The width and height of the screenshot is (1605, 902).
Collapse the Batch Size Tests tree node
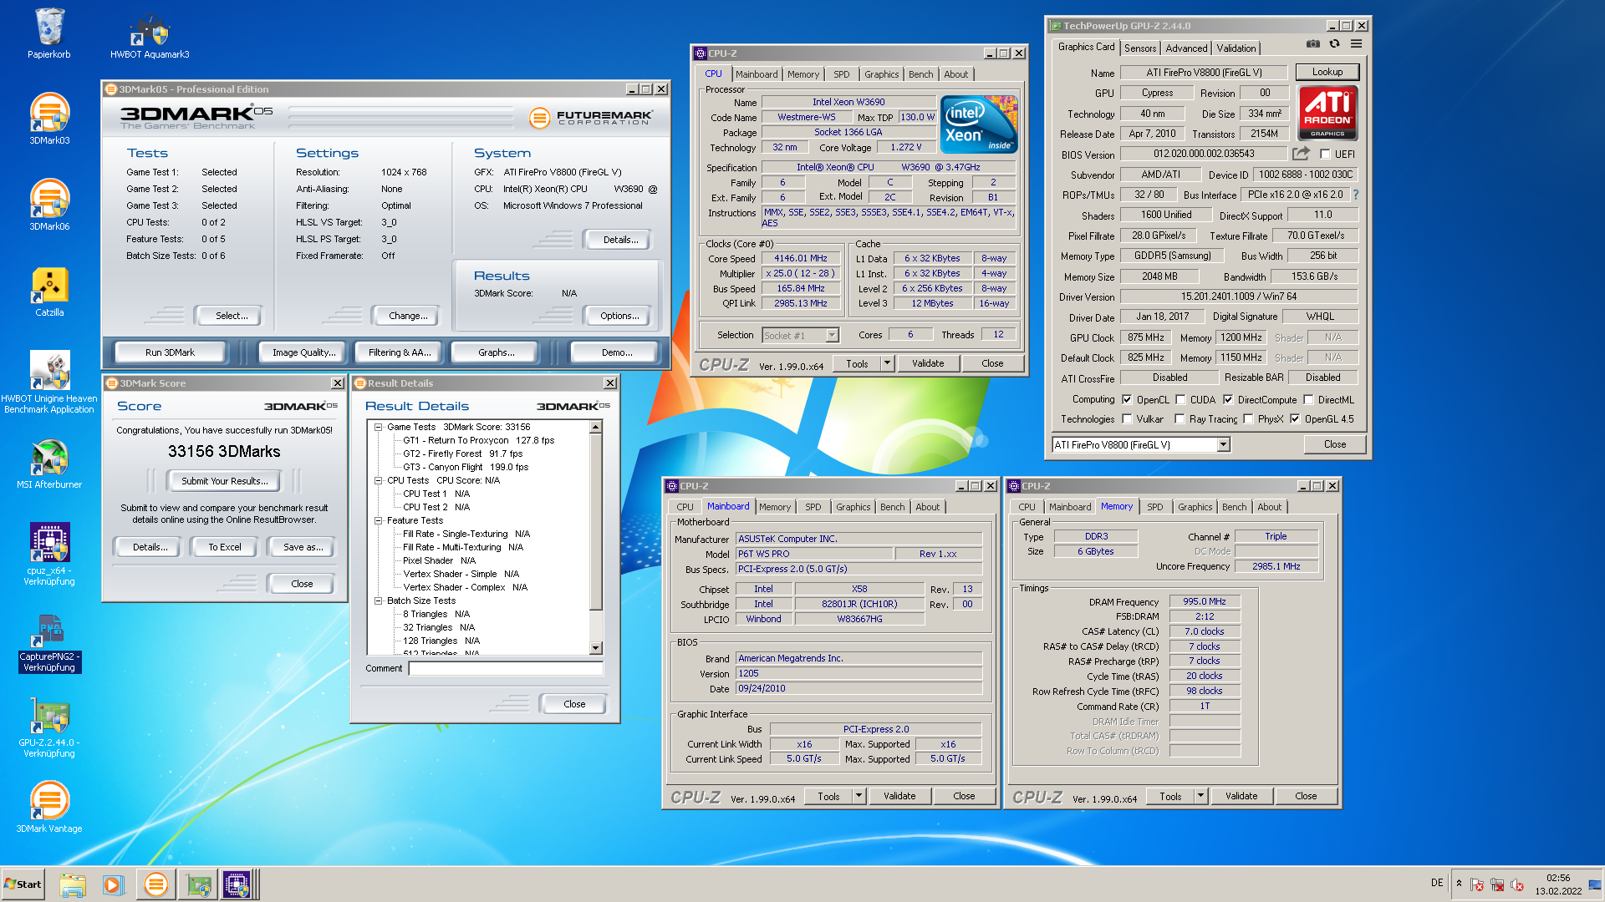tap(378, 600)
